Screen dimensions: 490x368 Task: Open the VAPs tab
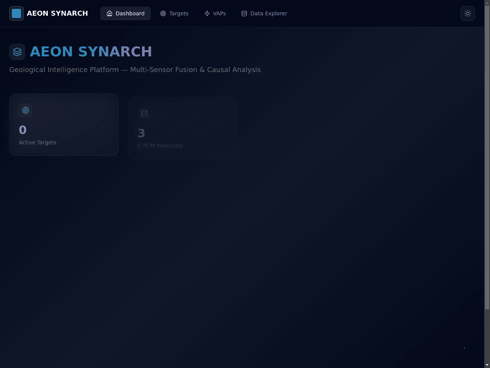click(215, 13)
